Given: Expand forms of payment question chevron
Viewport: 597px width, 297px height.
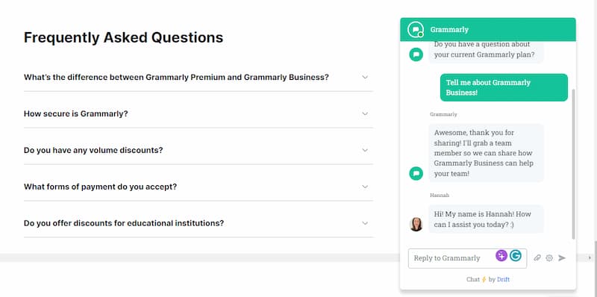Looking at the screenshot, I should tap(365, 187).
